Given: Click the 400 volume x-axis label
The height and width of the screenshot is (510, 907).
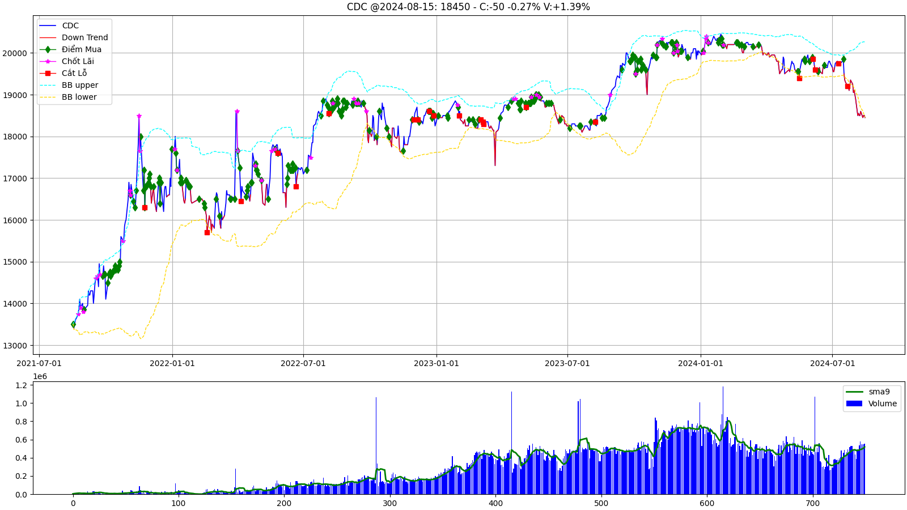Looking at the screenshot, I should (495, 503).
